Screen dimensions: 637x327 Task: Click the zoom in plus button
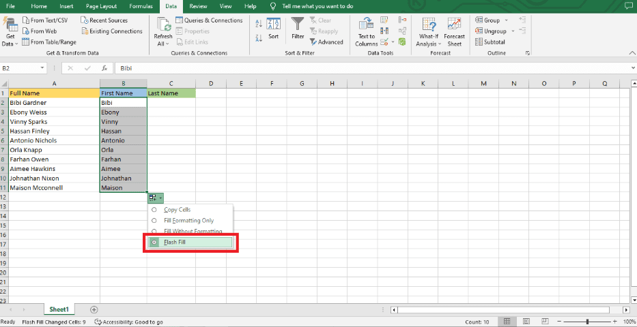615,322
